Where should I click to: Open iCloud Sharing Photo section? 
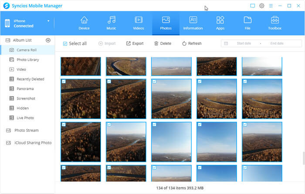tap(28, 143)
